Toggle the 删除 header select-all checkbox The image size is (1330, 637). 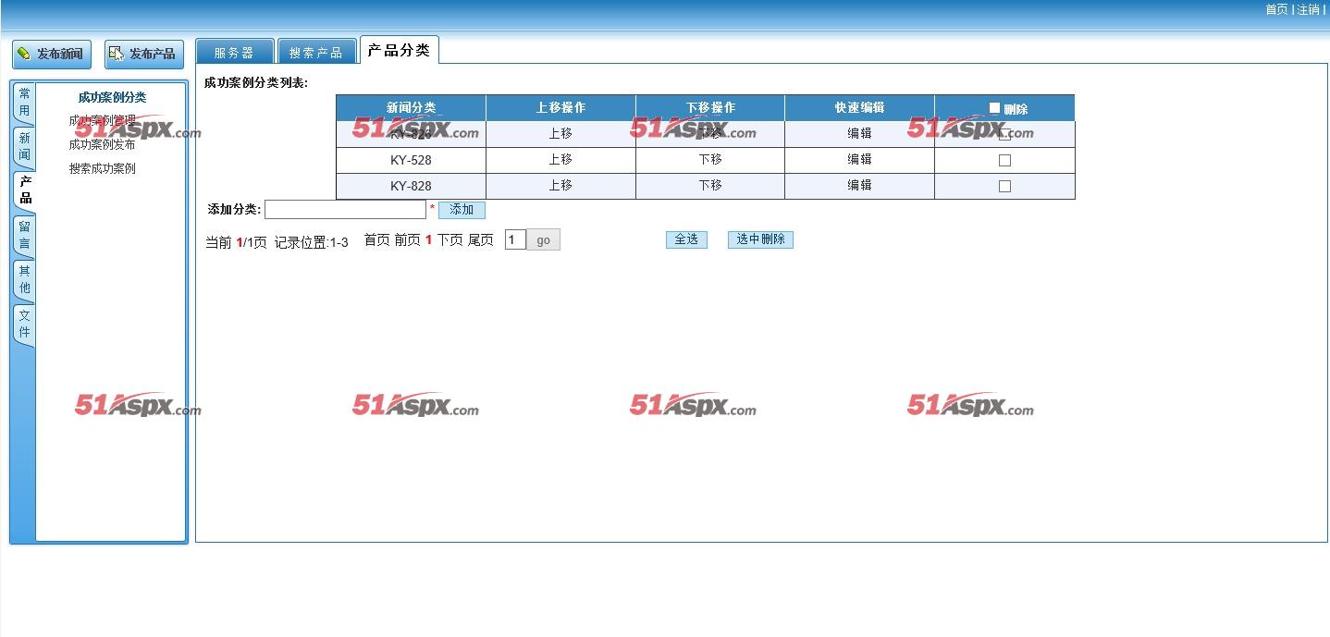click(x=994, y=108)
